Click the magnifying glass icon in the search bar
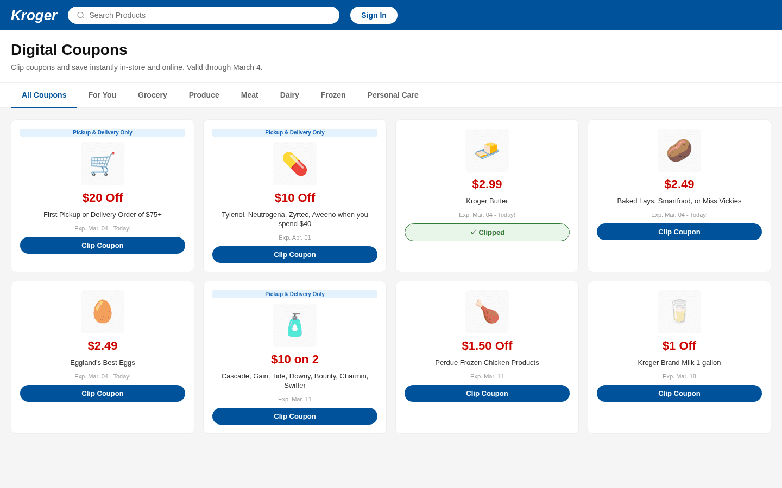This screenshot has height=488, width=782. pos(80,15)
